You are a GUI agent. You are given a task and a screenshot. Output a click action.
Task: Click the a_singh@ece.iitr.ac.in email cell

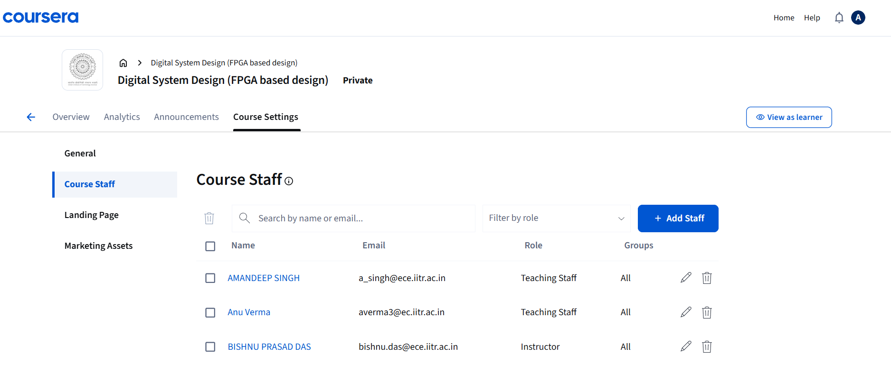(x=402, y=278)
